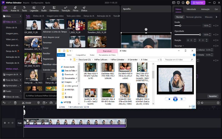Toggle the Inferior crop checkbox
The height and width of the screenshot is (139, 222).
pyautogui.click(x=197, y=50)
